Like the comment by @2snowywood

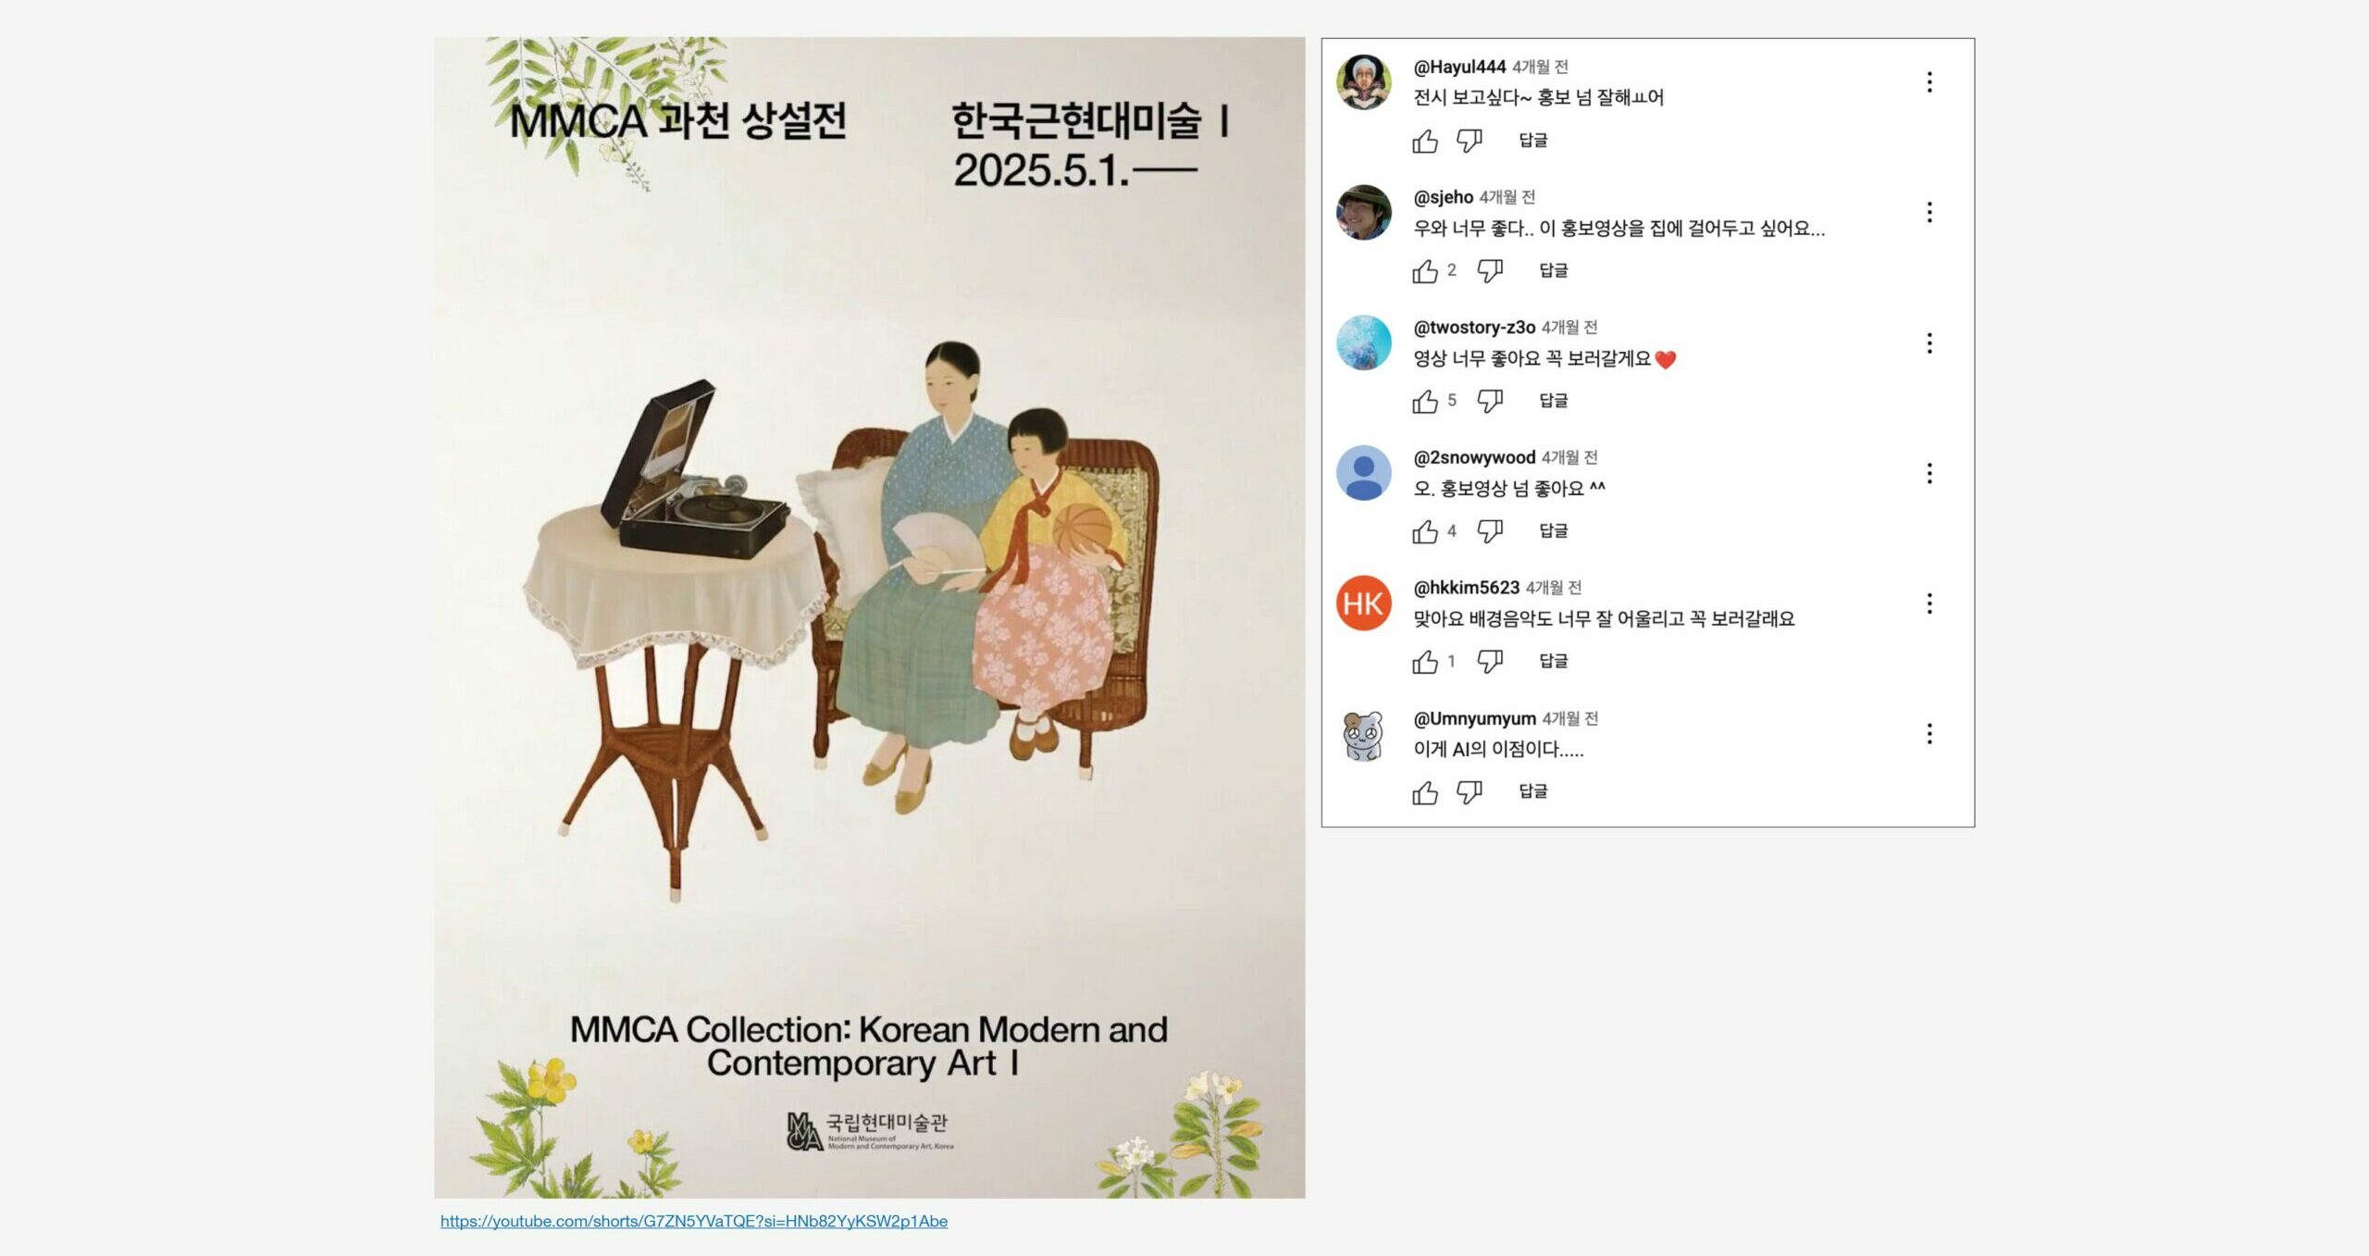[x=1425, y=531]
